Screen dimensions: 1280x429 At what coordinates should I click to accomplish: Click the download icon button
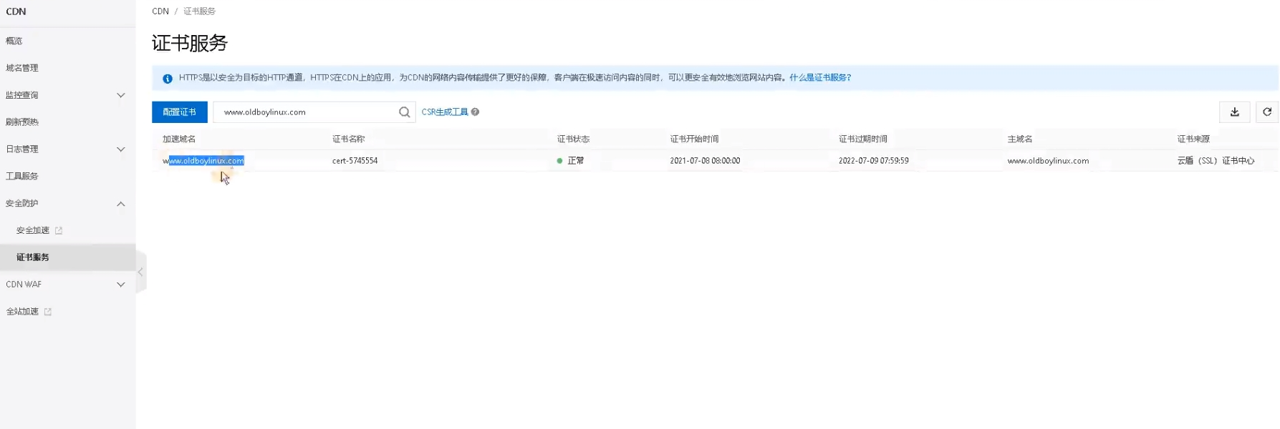point(1234,112)
